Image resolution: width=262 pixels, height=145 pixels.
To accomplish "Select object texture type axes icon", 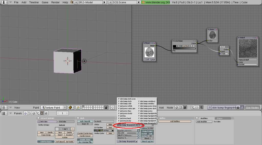I will click(x=193, y=108).
